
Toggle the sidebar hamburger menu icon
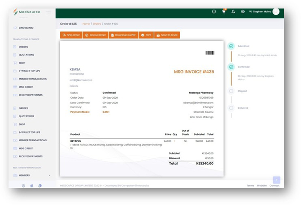(x=49, y=12)
